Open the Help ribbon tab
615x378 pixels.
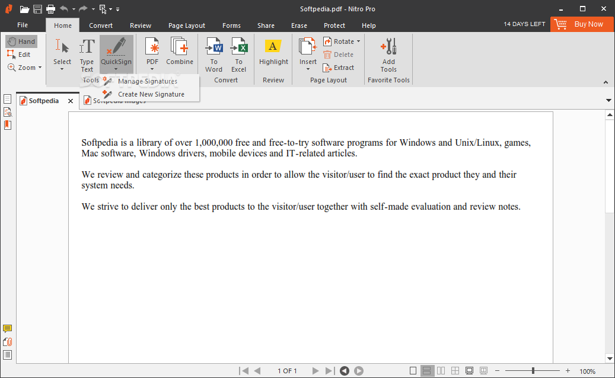(369, 25)
